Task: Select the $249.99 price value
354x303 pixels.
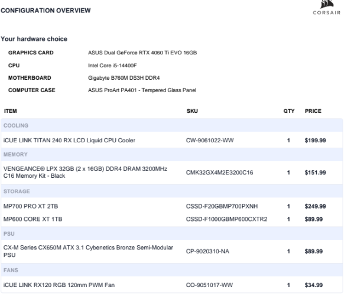Action: pyautogui.click(x=315, y=206)
